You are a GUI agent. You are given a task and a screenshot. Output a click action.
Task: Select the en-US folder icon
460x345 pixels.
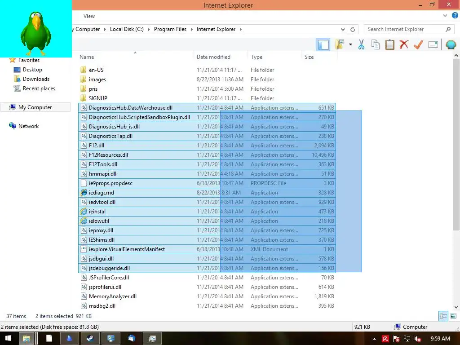[83, 70]
